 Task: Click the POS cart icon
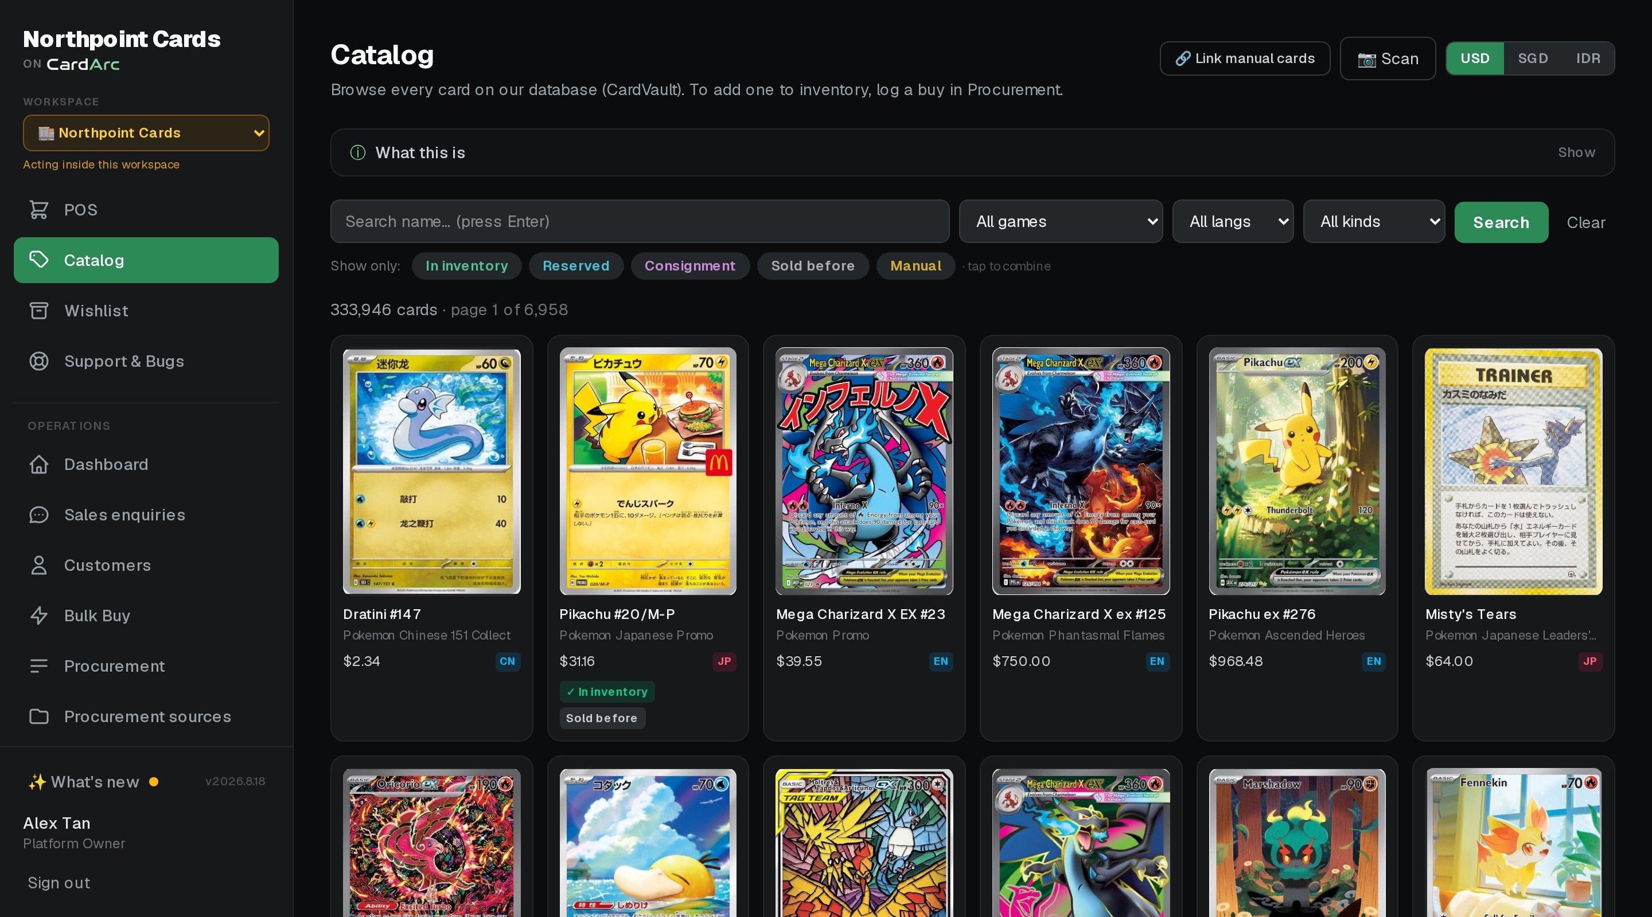coord(39,210)
